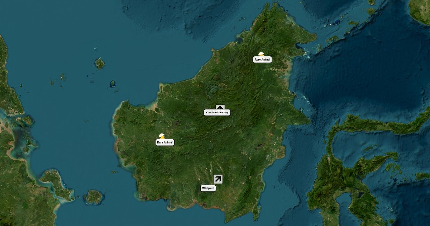
Task: Click the eagle icon above the northern Rare Animal label
Action: click(x=261, y=54)
